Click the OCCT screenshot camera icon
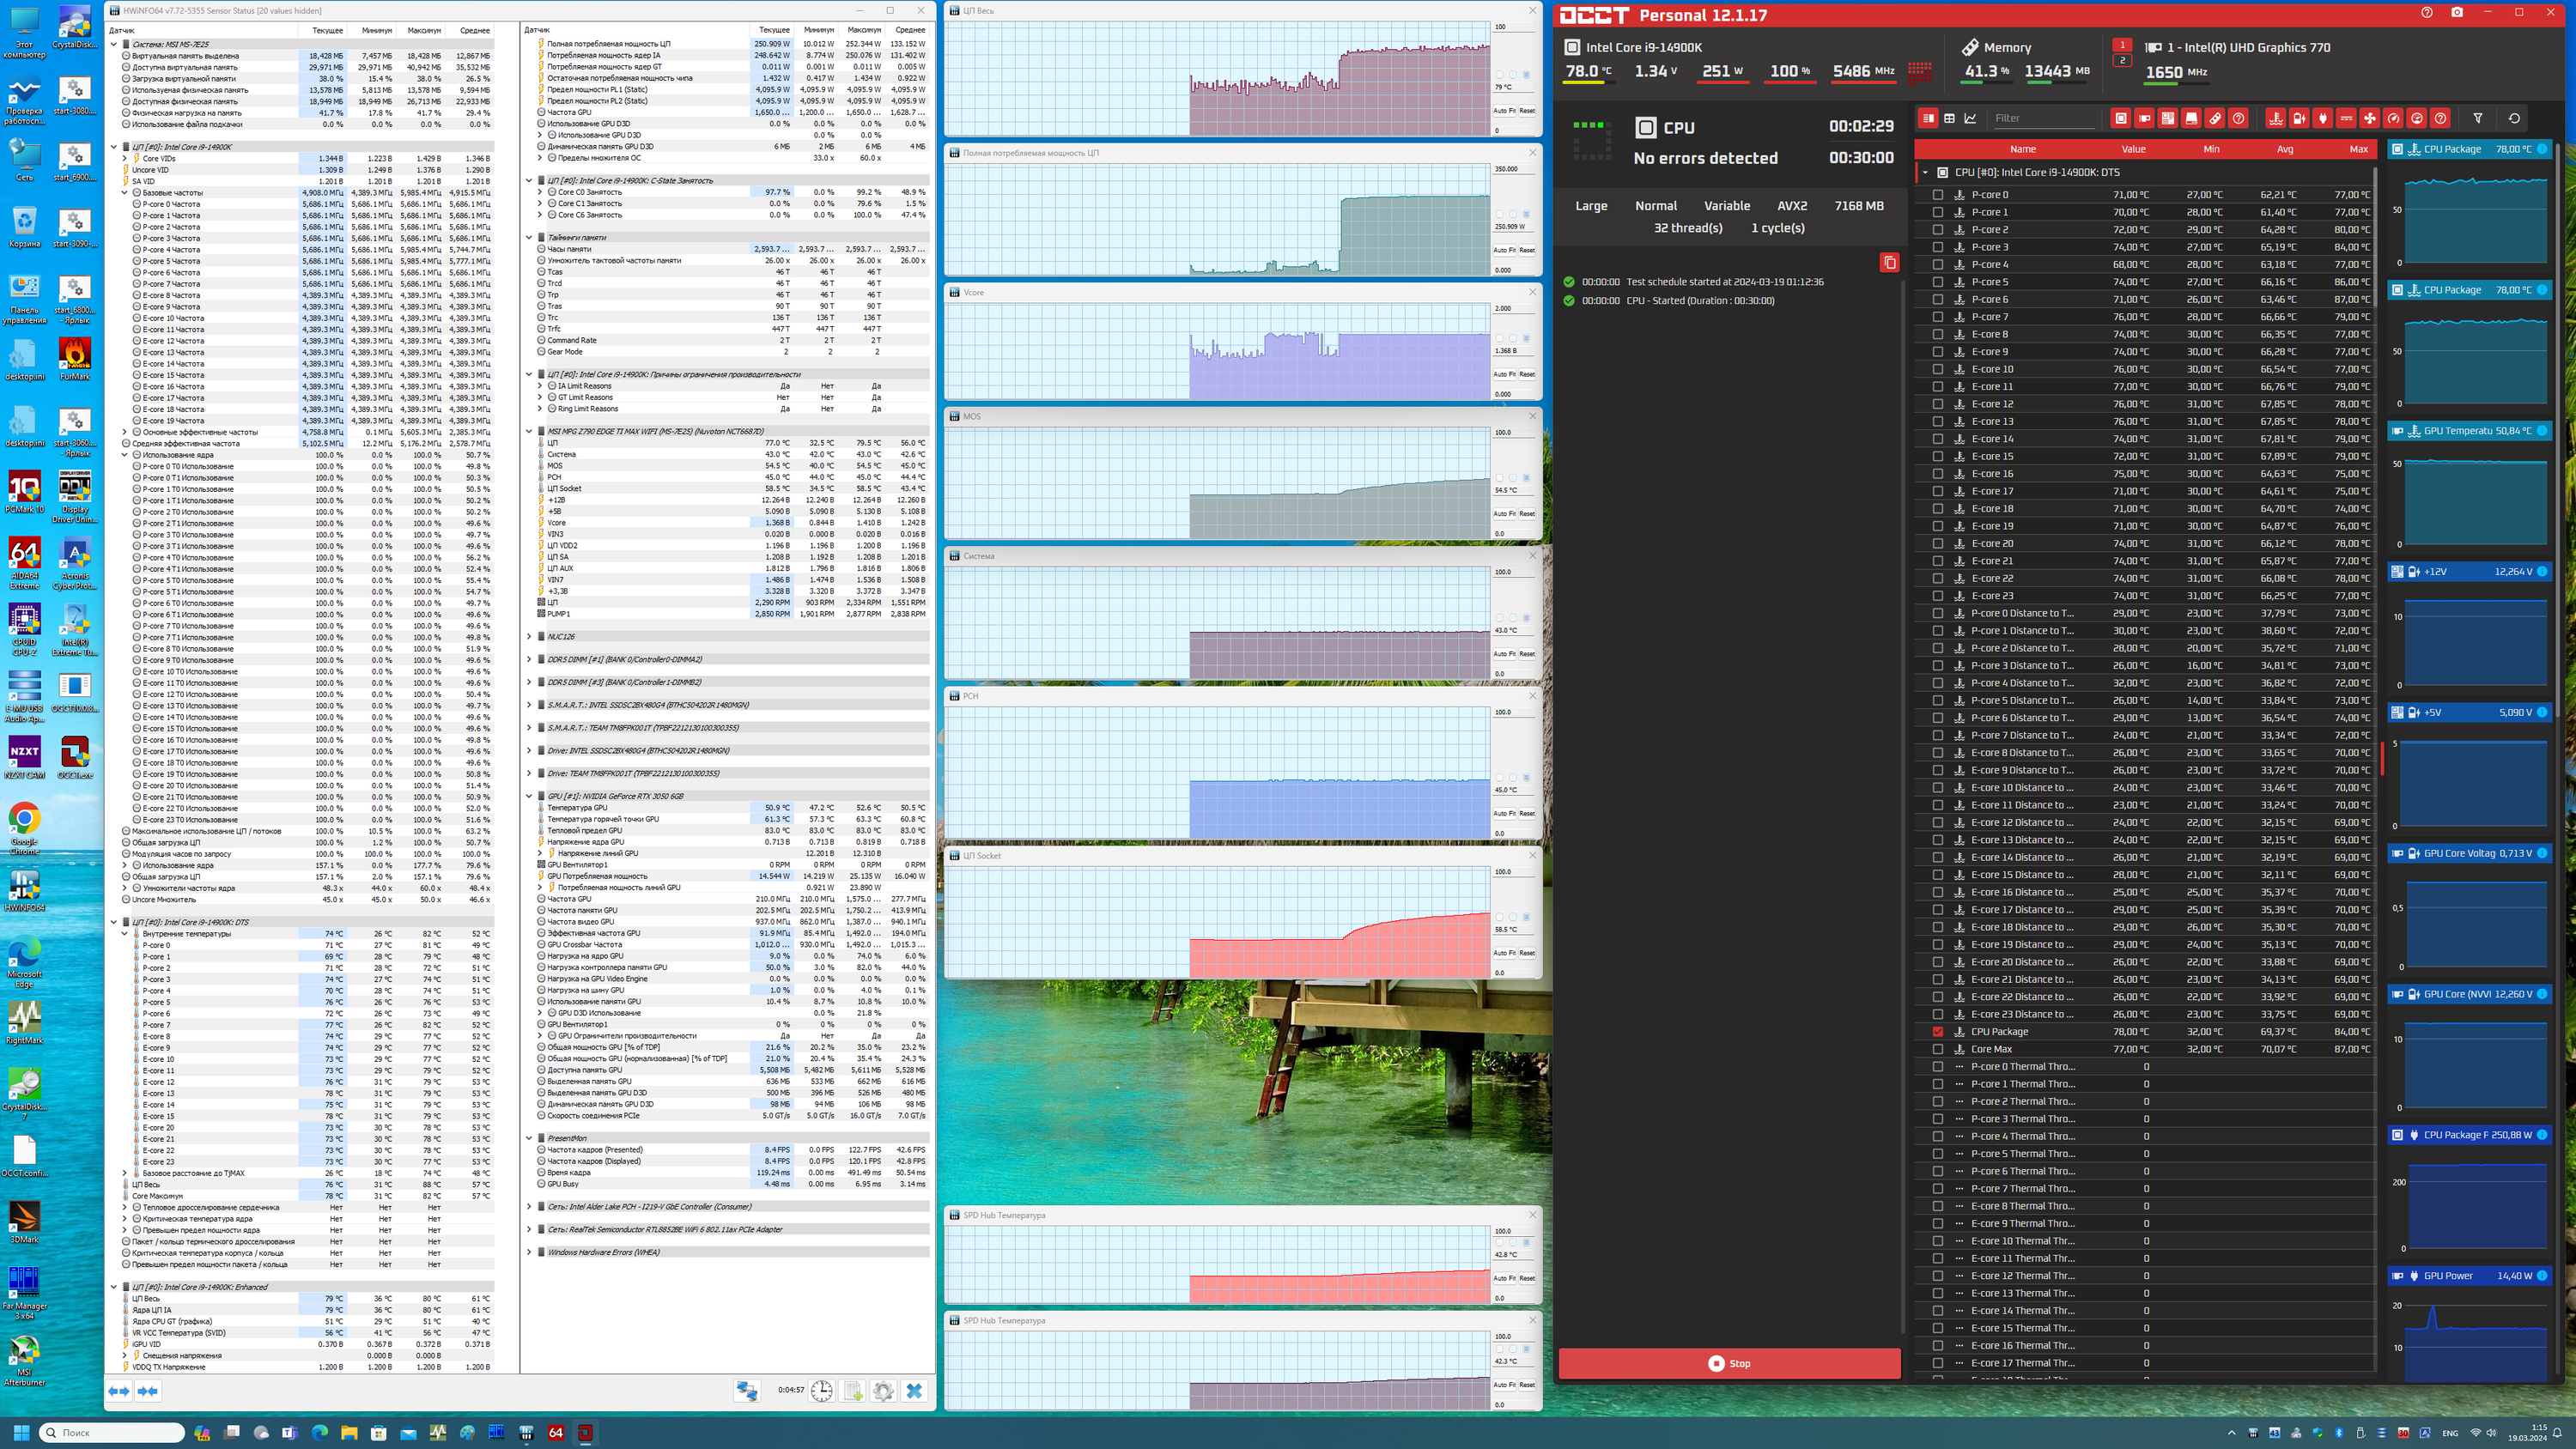The image size is (2576, 1449). click(x=2456, y=13)
